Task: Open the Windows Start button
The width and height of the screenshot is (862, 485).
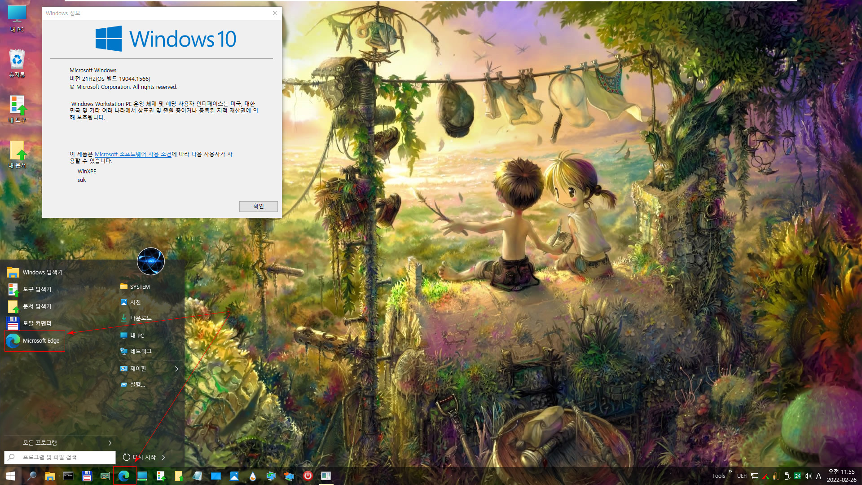Action: click(x=11, y=476)
